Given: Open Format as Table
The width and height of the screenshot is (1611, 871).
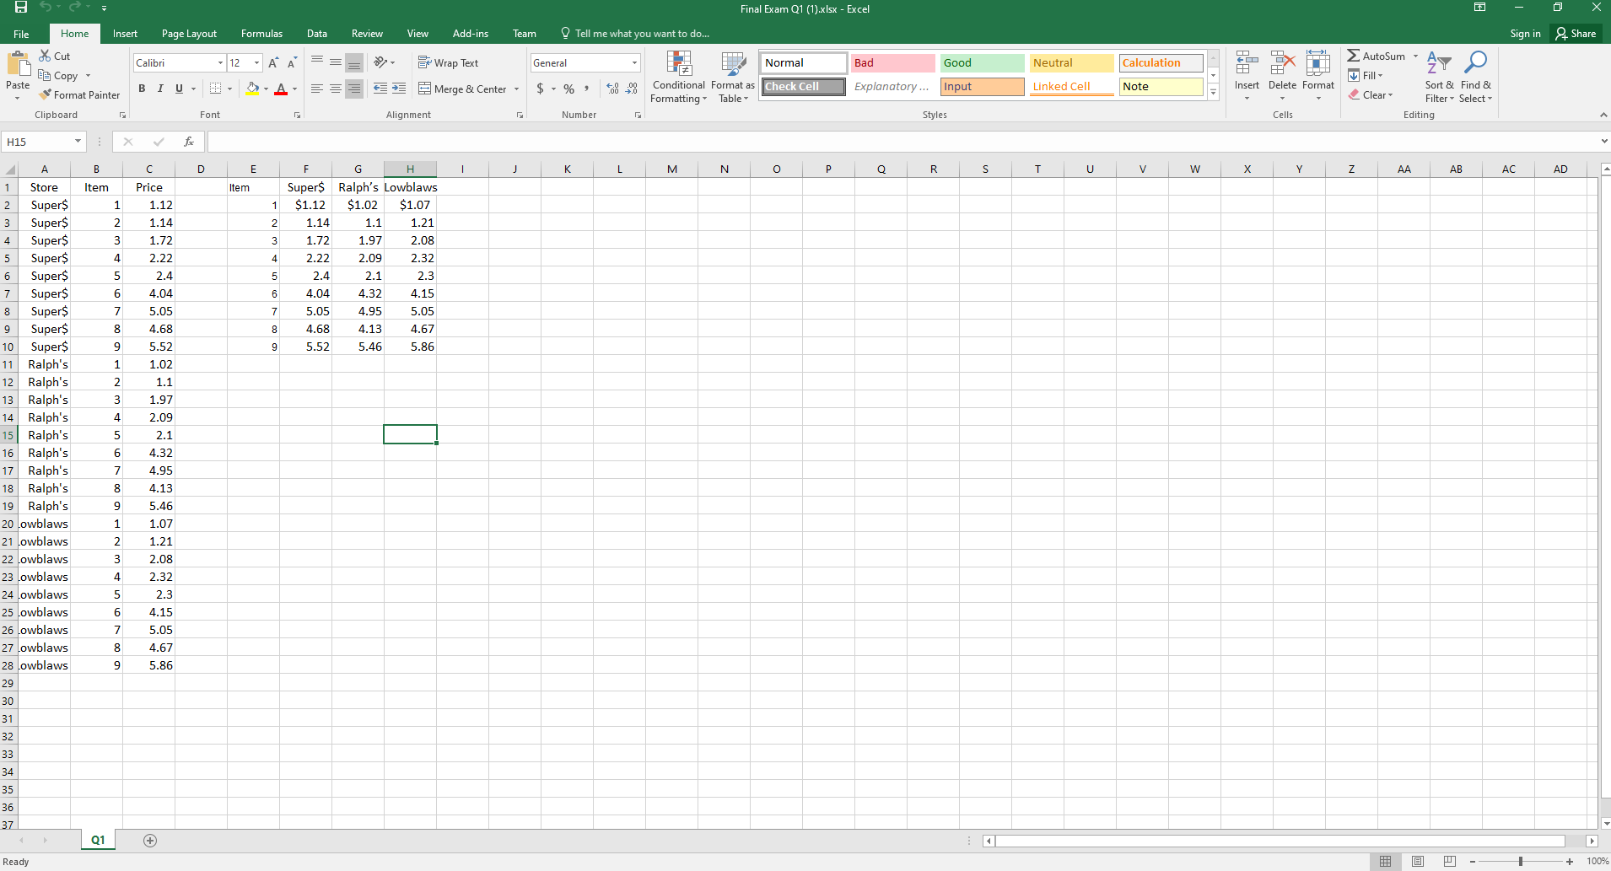Looking at the screenshot, I should pyautogui.click(x=733, y=78).
